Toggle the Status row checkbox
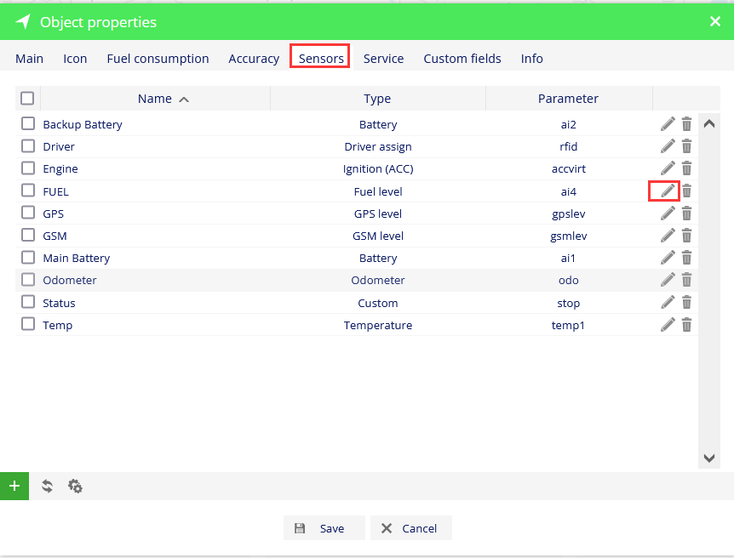The image size is (734, 558). pyautogui.click(x=28, y=302)
